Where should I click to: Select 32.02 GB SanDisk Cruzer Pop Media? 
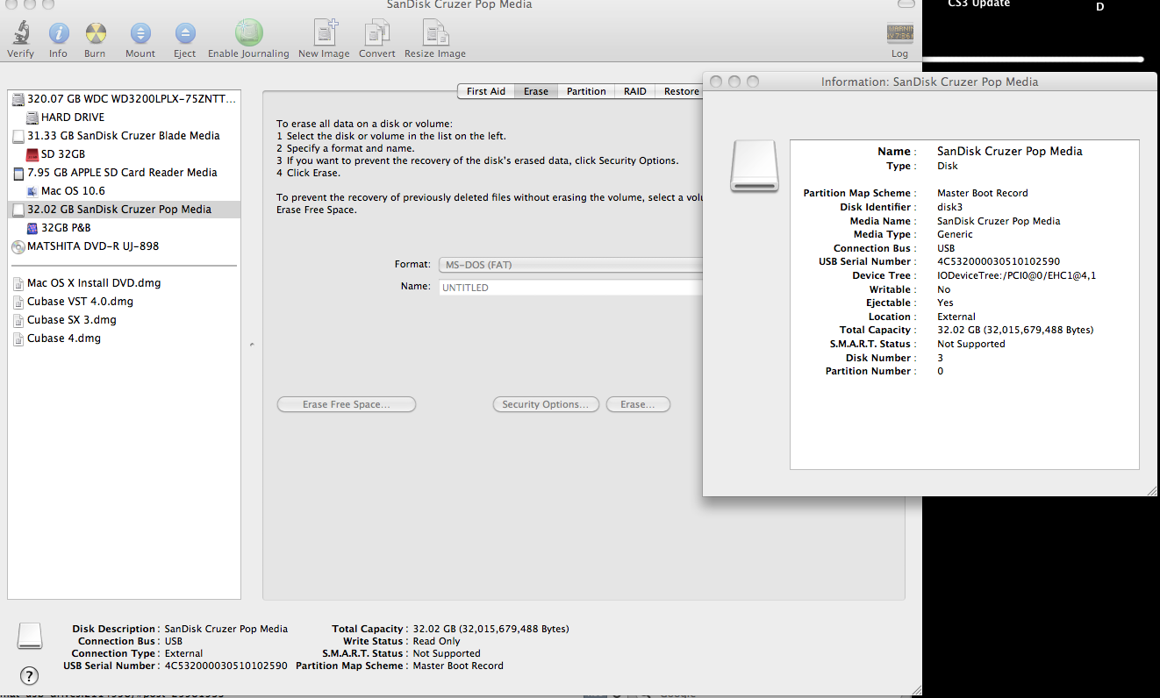click(x=124, y=210)
